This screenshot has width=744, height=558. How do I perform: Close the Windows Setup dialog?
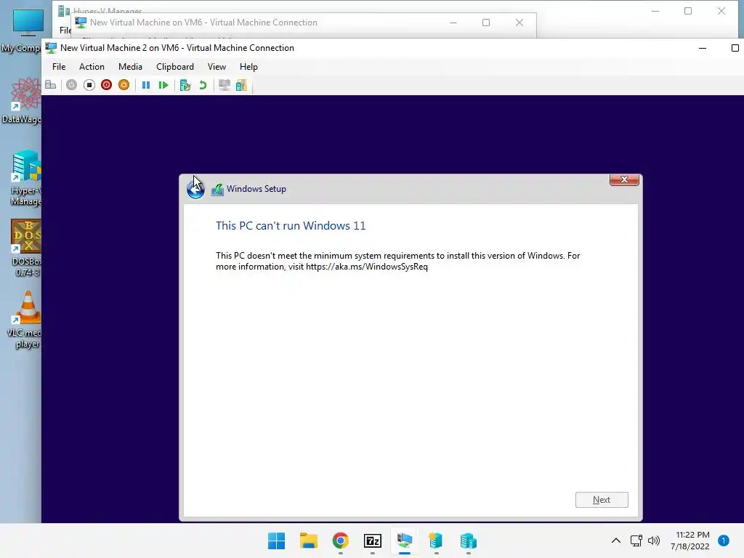point(624,179)
